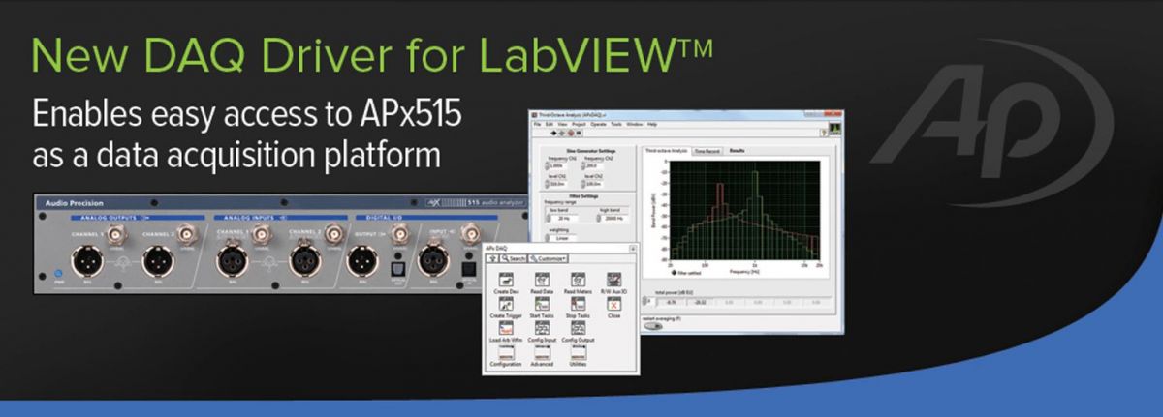Open the View menu

coord(562,124)
